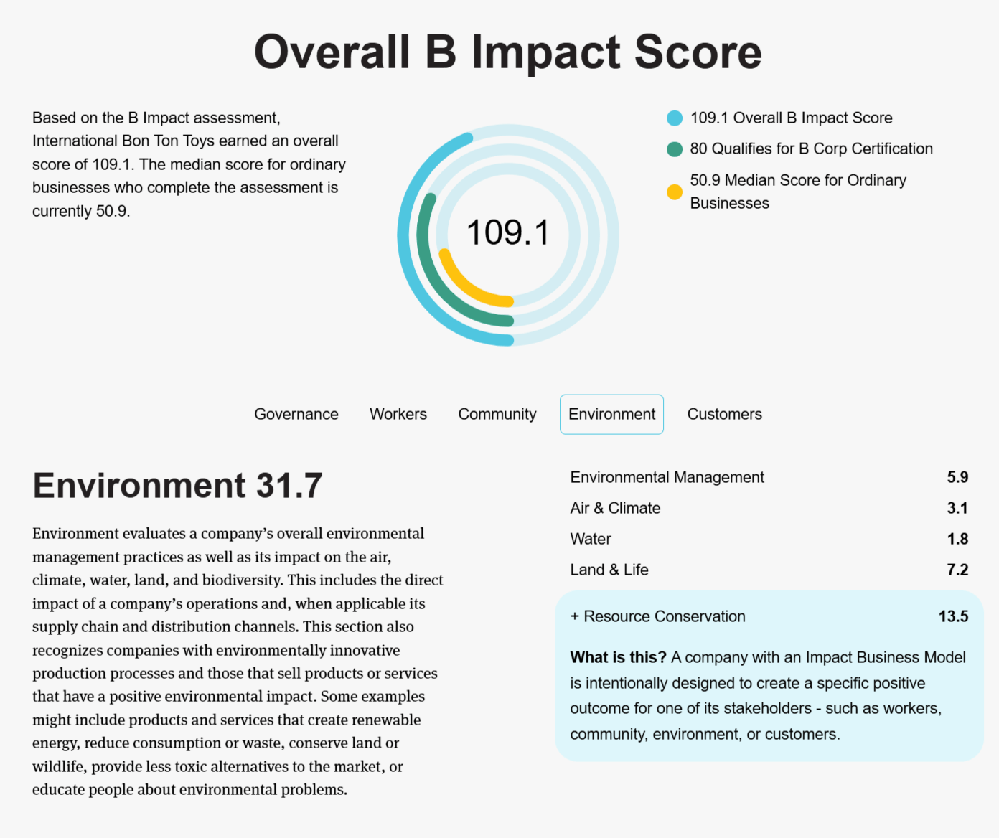The width and height of the screenshot is (999, 838).
Task: Click '50.9 Median Score for Ordinary Businesses' text
Action: click(798, 192)
